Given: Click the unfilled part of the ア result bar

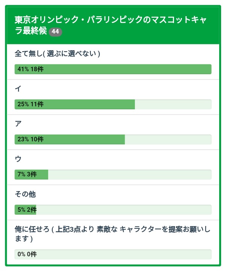Looking at the screenshot, I should [x=168, y=139].
